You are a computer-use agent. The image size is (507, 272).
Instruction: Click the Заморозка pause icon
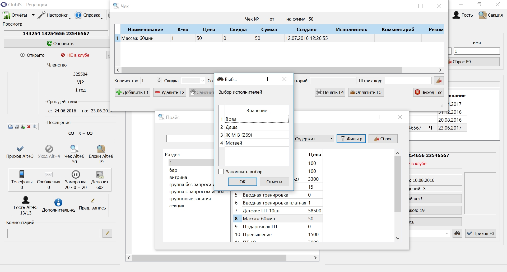click(76, 174)
